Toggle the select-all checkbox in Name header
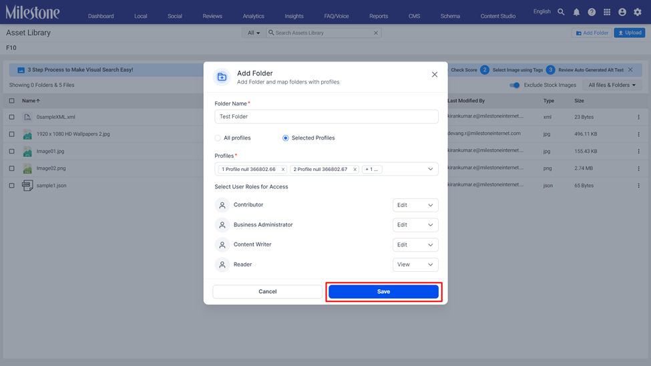This screenshot has width=651, height=366. (11, 101)
